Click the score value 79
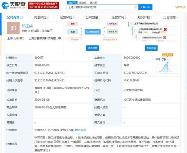Viewport: 187px width, 153px height. (164, 59)
